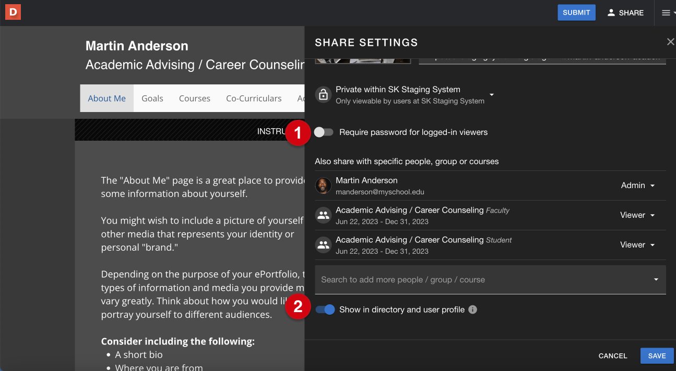
Task: Click the Martin Anderson portfolio title
Action: 137,46
